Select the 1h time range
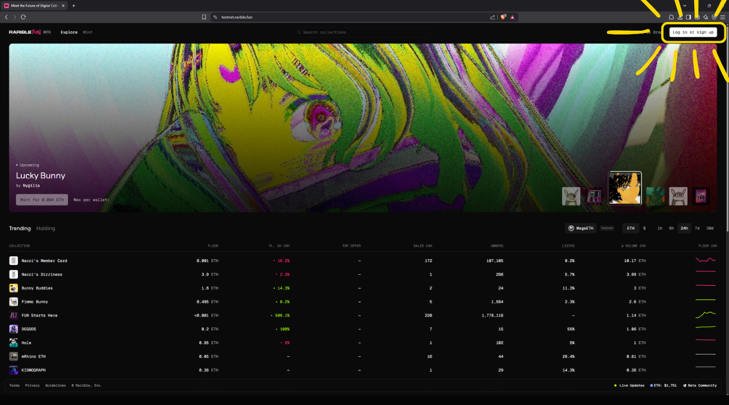The image size is (729, 405). pos(660,229)
